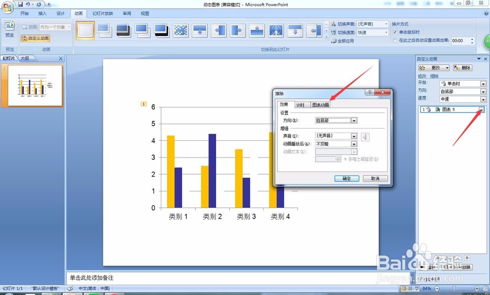Screen dimensions: 490x295
Task: Click the auto-advance time stepper
Action: click(472, 41)
